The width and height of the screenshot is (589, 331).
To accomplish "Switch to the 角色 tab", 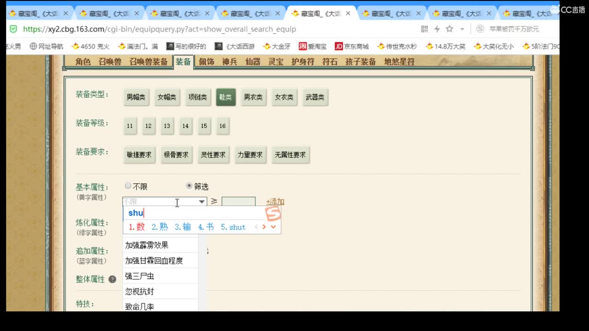I will [83, 61].
